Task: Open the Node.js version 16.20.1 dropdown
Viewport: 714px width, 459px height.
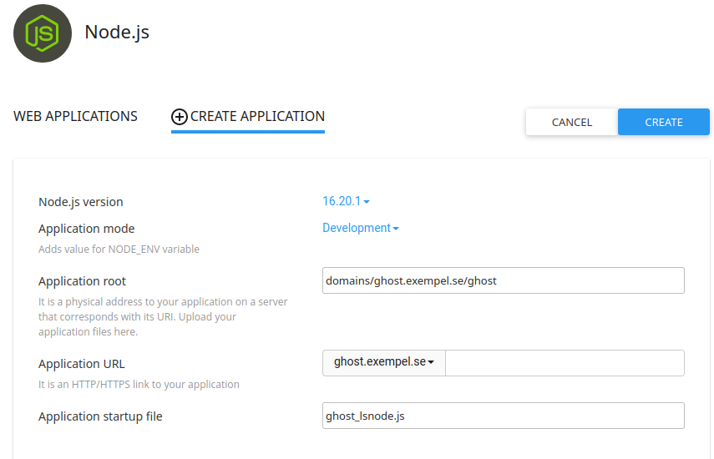Action: tap(345, 201)
